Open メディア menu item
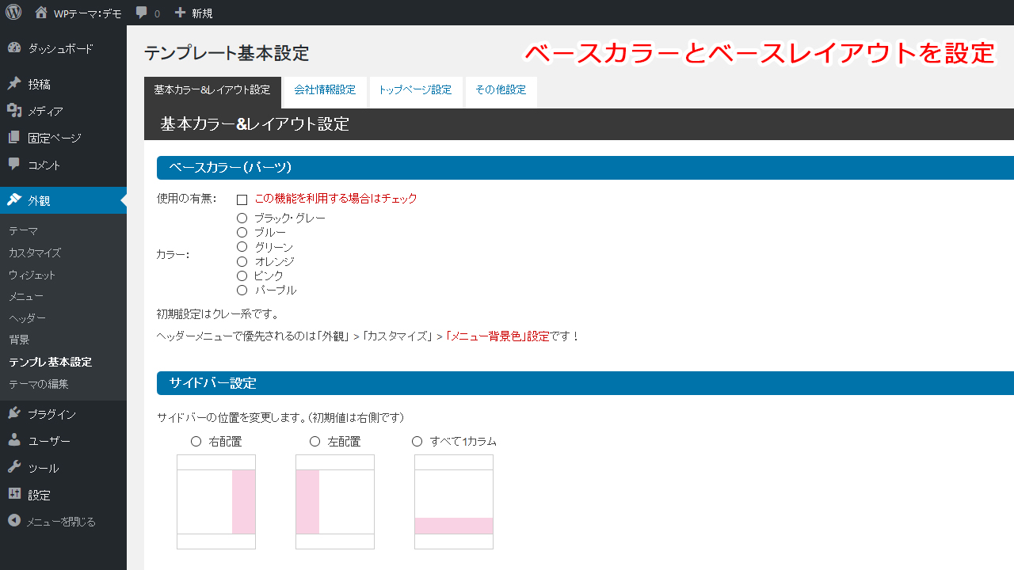 point(63,111)
